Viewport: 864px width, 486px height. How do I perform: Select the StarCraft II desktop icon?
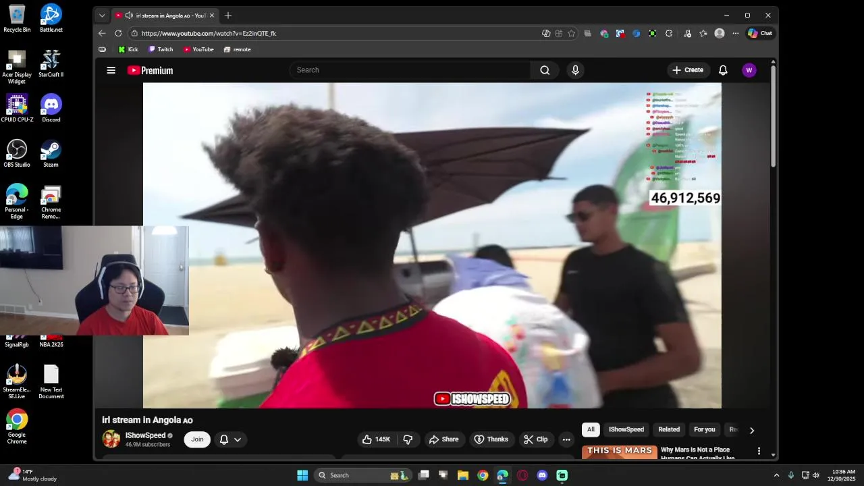pos(51,63)
